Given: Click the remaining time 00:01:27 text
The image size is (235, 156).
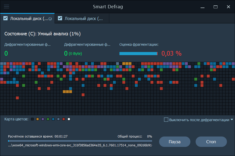Looking at the screenshot, I should click(x=61, y=137).
